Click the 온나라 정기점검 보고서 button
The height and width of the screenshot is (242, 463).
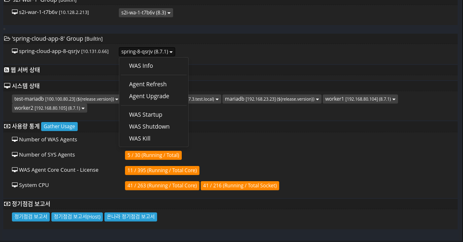130,217
